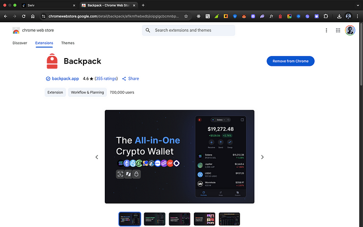The height and width of the screenshot is (227, 363).
Task: Click the page vertical scrollbar
Action: pyautogui.click(x=361, y=54)
